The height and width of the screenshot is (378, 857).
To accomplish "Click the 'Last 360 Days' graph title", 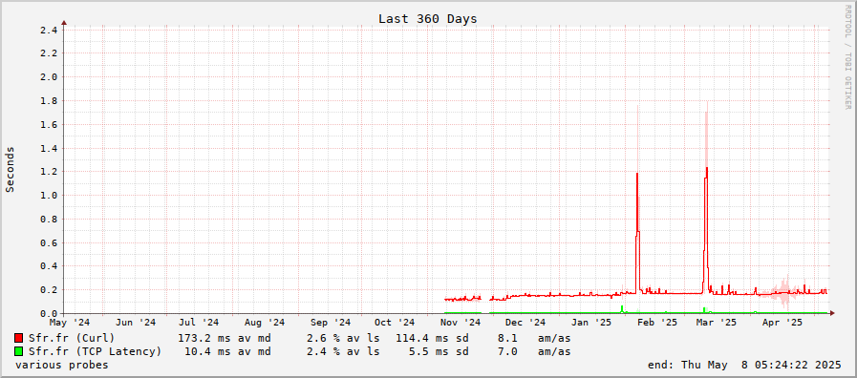I will [x=427, y=18].
